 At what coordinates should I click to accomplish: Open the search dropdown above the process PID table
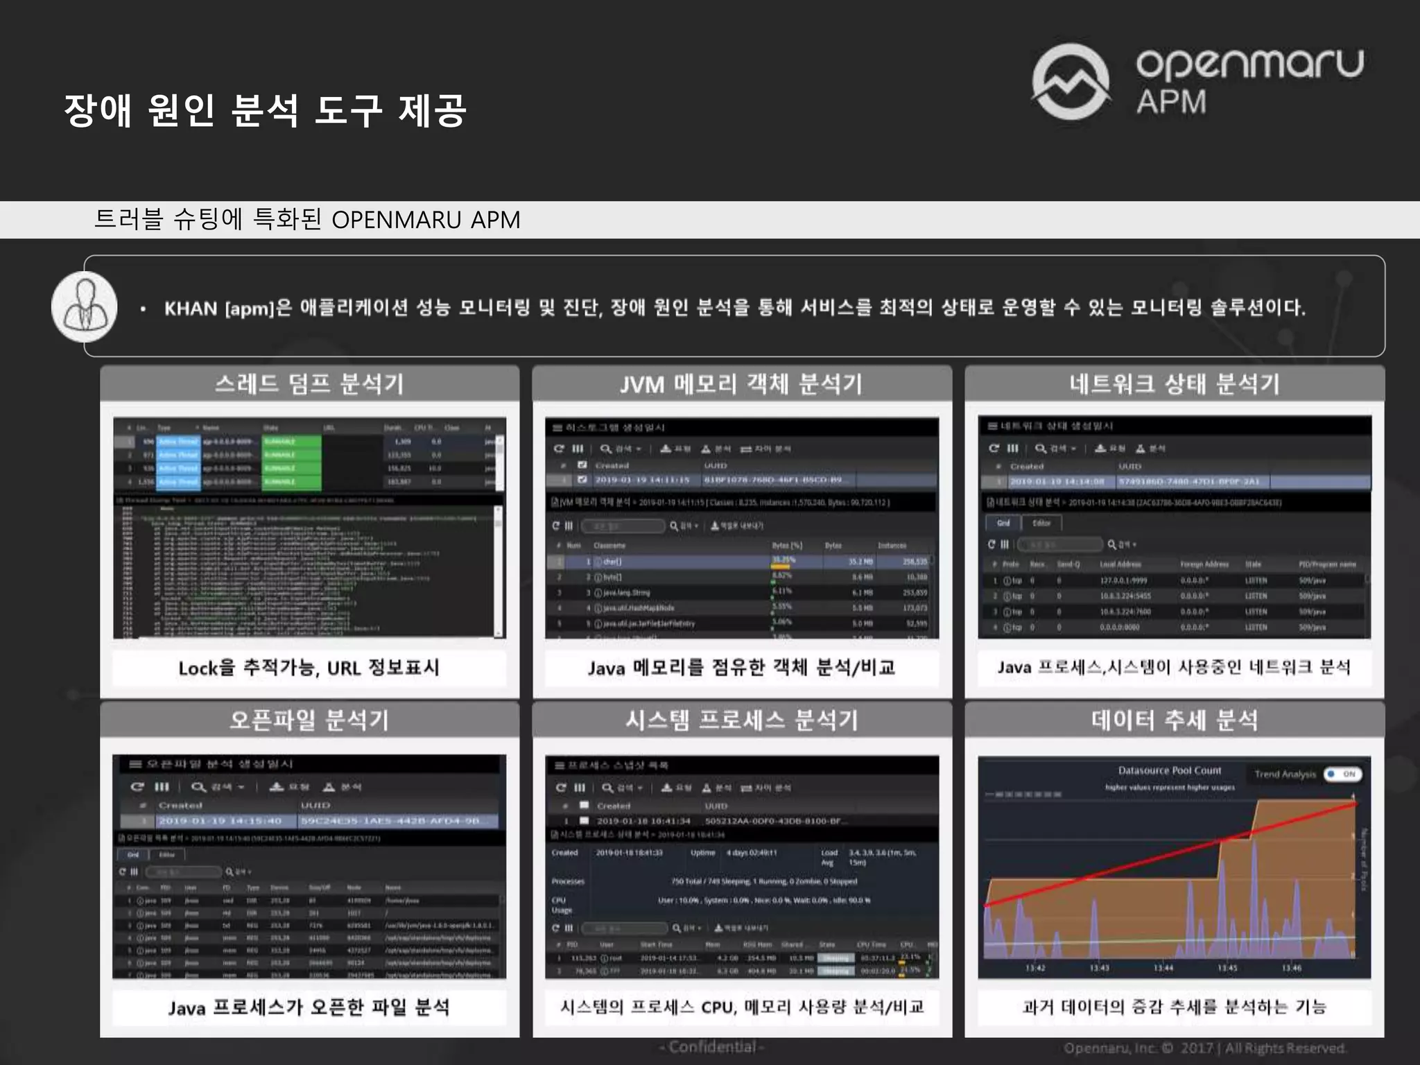tap(687, 928)
